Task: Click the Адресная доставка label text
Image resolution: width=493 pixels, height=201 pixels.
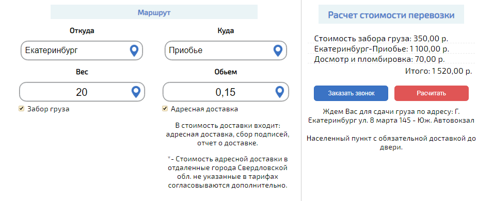Action: click(204, 109)
